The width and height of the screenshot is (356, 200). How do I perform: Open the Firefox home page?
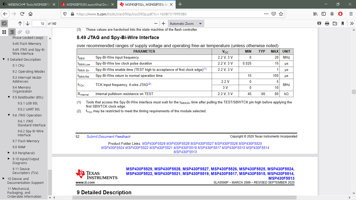tap(30, 14)
